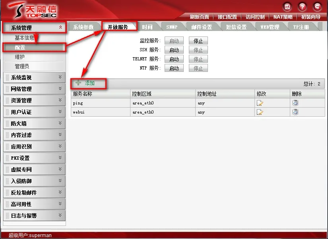Expand the 系统监视 section
Screen dimensions: 328x239
coord(34,77)
